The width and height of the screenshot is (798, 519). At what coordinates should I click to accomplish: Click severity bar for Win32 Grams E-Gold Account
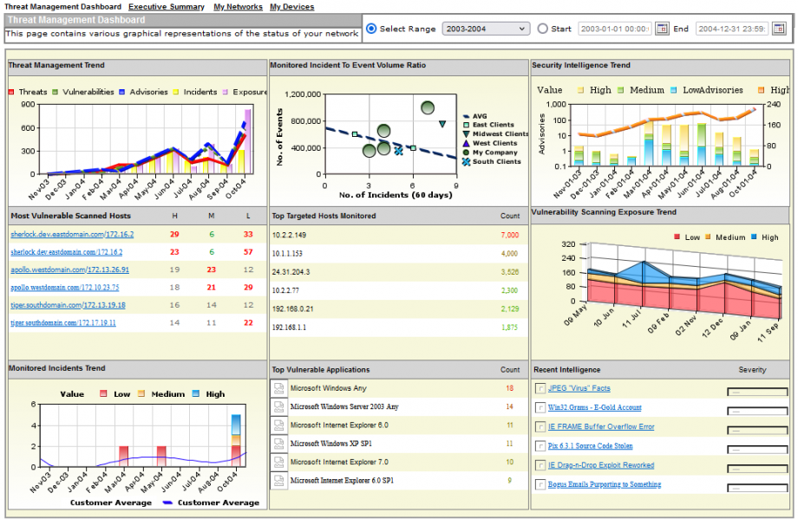coord(755,410)
